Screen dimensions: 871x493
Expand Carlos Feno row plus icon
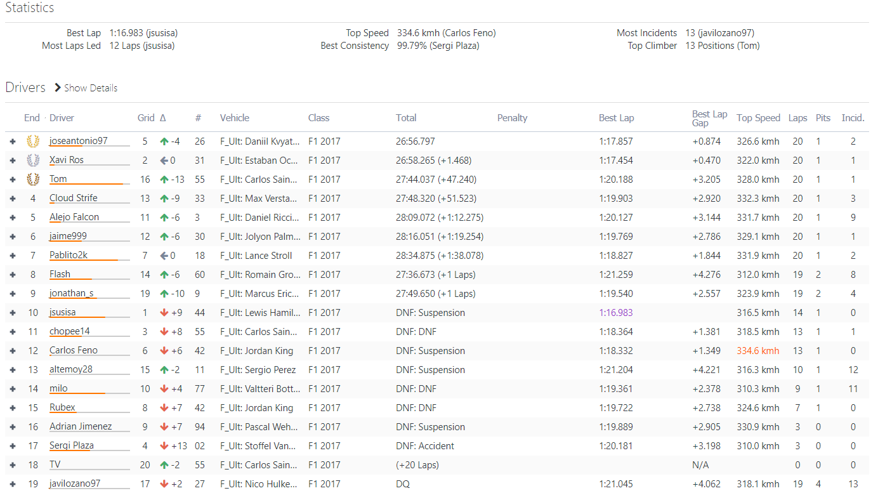(12, 351)
